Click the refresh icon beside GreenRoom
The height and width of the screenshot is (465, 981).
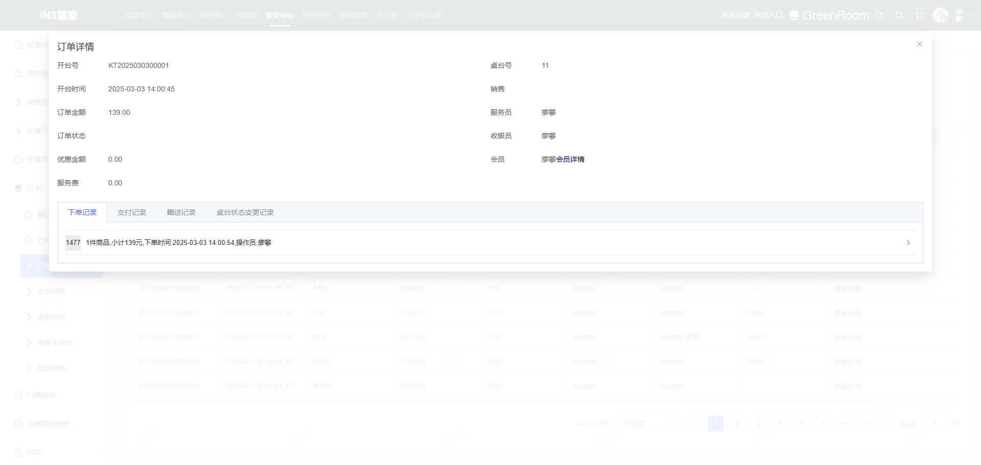879,15
